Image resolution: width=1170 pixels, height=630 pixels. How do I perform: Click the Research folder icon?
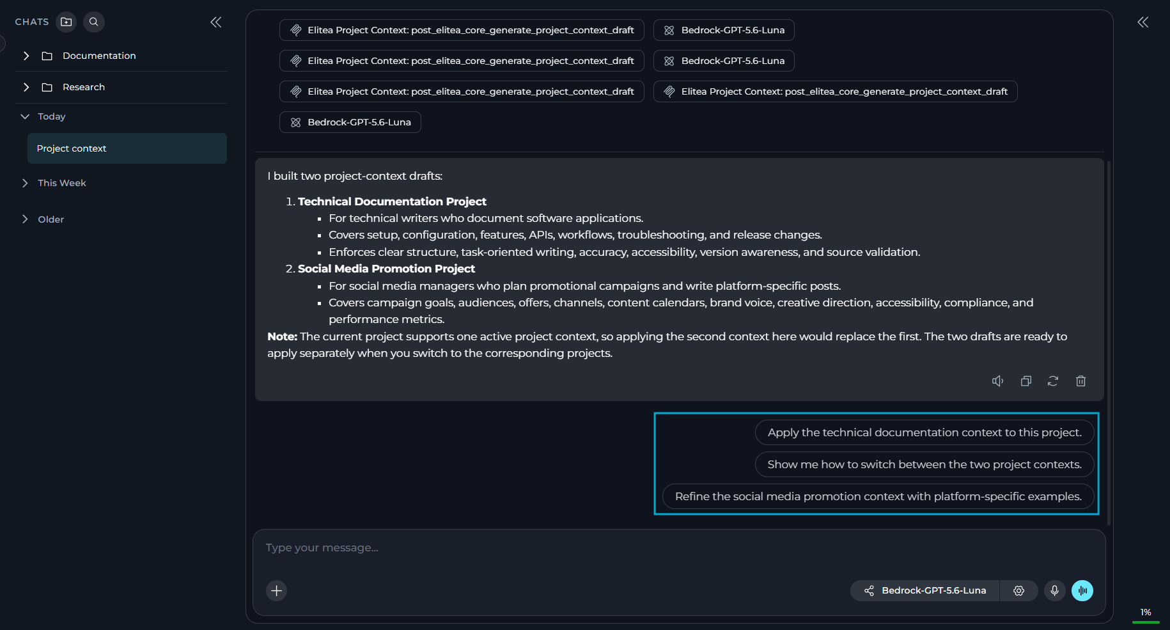pyautogui.click(x=47, y=87)
